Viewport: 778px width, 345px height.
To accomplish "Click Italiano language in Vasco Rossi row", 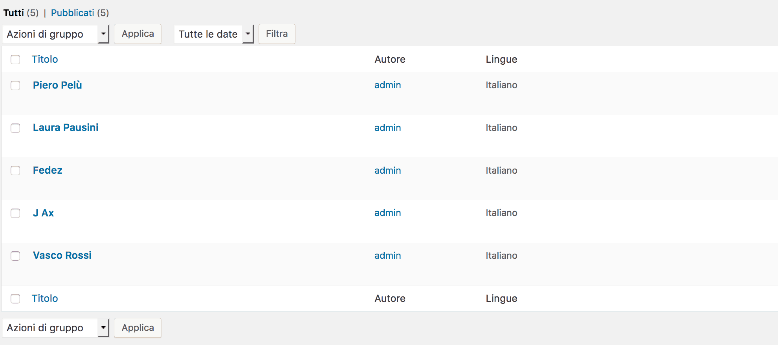I will [x=501, y=256].
